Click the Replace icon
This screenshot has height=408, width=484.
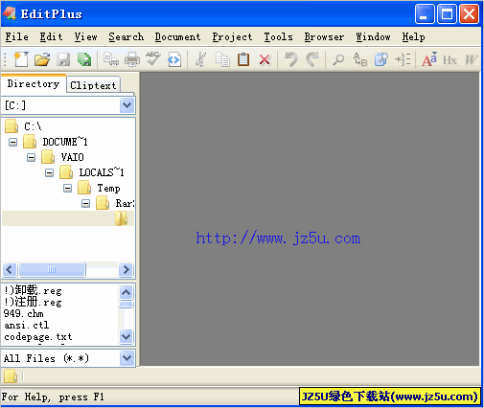360,59
